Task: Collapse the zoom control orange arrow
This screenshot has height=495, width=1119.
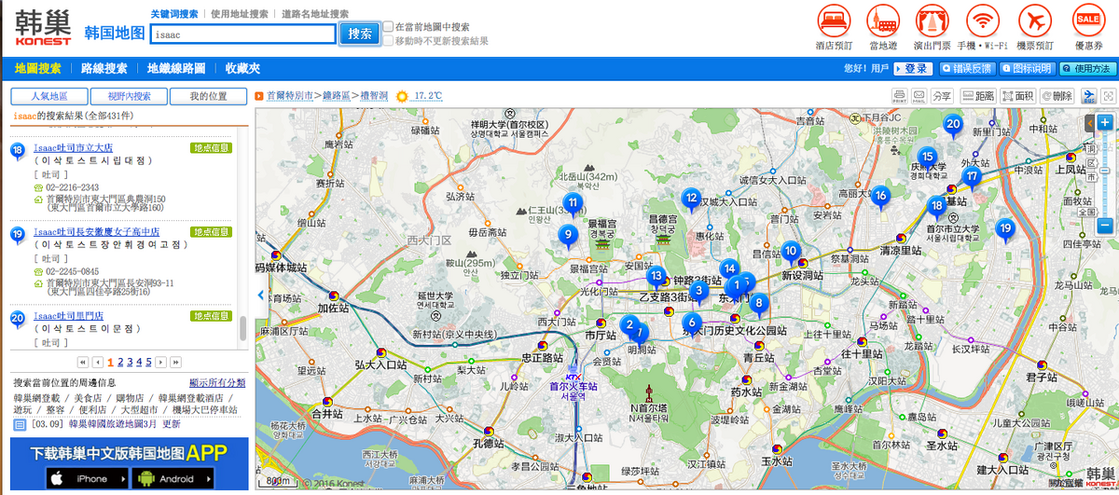Action: click(1088, 123)
